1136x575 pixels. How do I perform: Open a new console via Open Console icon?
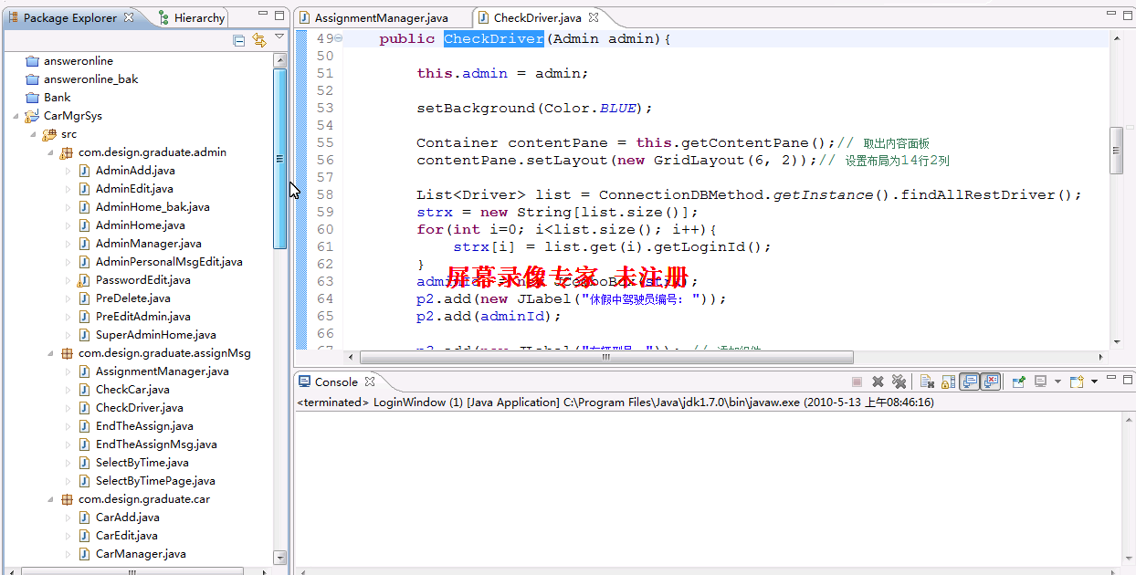click(x=1077, y=382)
